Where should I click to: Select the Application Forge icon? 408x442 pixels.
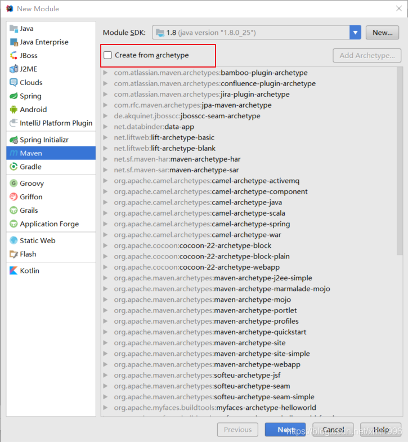(x=14, y=224)
